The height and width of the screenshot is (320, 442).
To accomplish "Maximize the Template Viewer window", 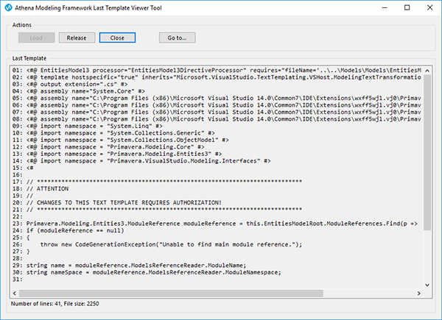I will (x=407, y=7).
